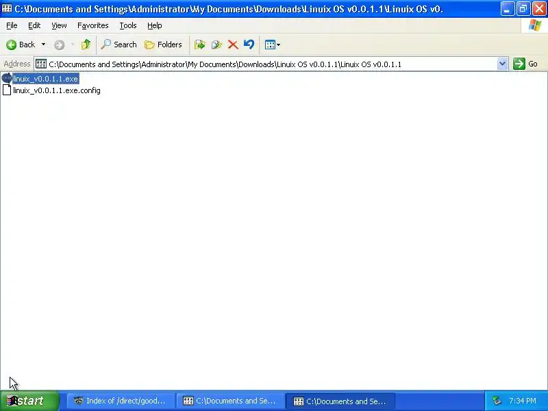
Task: Click the linuix_v0.0.1.1.exe application icon
Action: tap(7, 78)
